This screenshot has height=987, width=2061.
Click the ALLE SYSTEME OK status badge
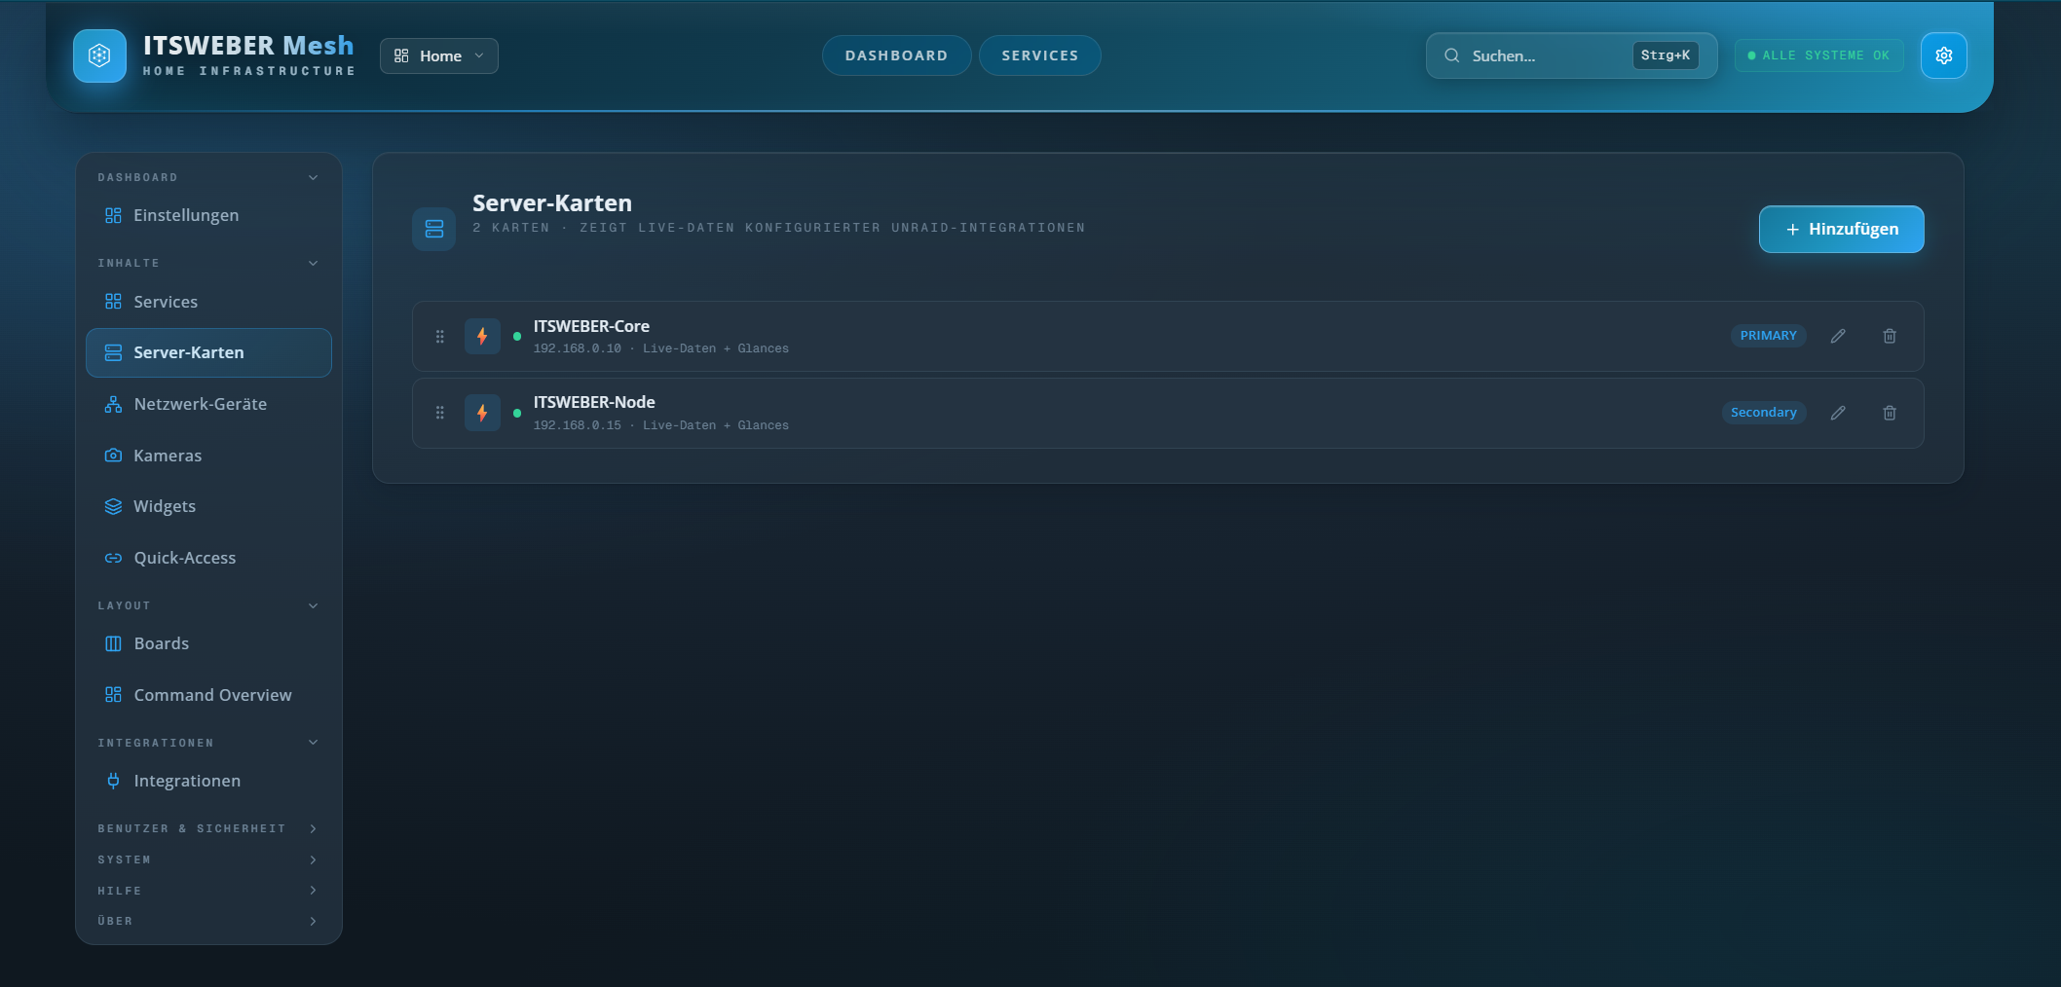[1818, 55]
